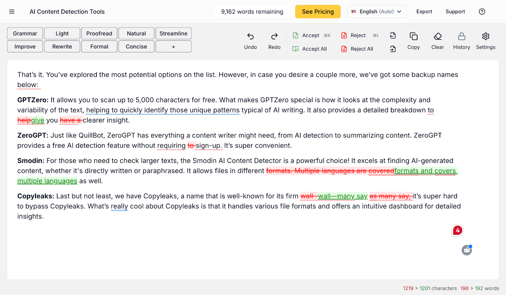506x295 pixels.
Task: Click the struck-through 'have a' suggestion
Action: (71, 120)
